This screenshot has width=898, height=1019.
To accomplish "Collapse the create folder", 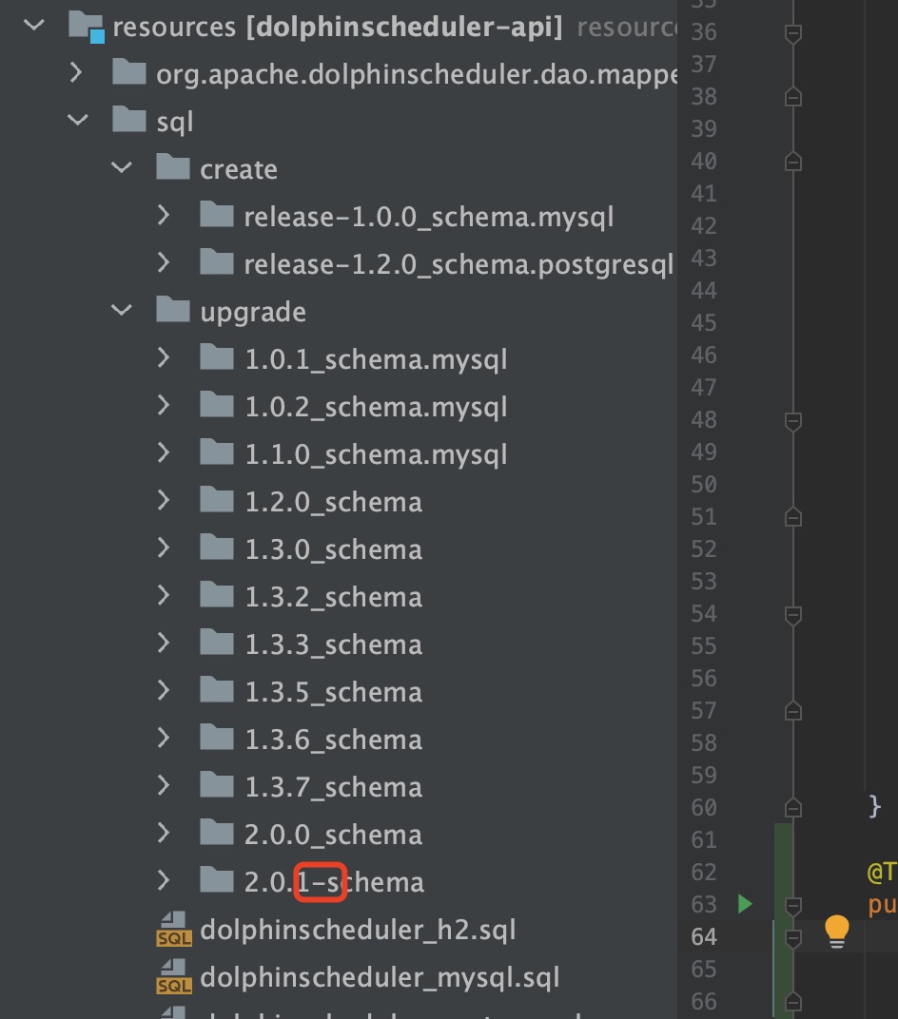I will tap(122, 167).
